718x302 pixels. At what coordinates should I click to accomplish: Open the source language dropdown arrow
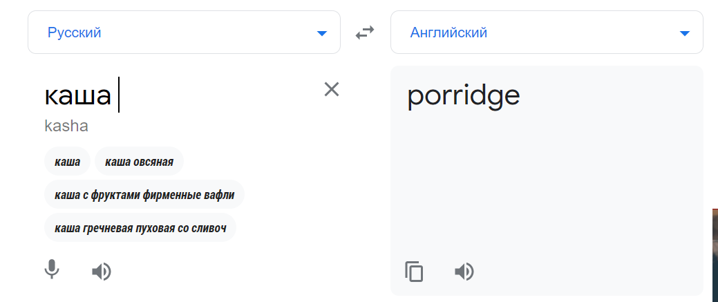321,33
